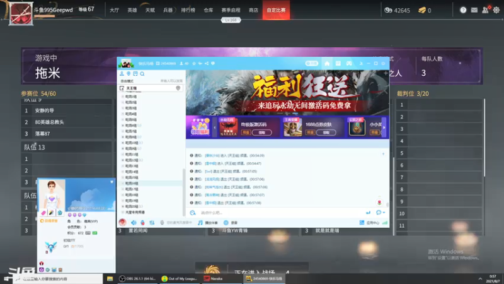This screenshot has width=504, height=284.
Task: Click the user tab icon above channel list
Action: coord(122,74)
